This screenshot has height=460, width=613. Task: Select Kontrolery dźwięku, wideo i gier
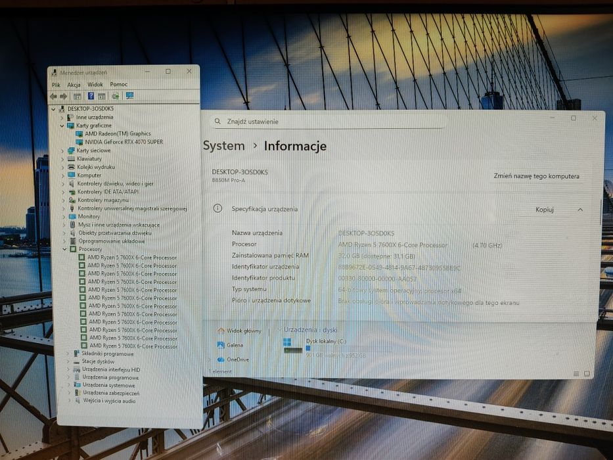116,183
